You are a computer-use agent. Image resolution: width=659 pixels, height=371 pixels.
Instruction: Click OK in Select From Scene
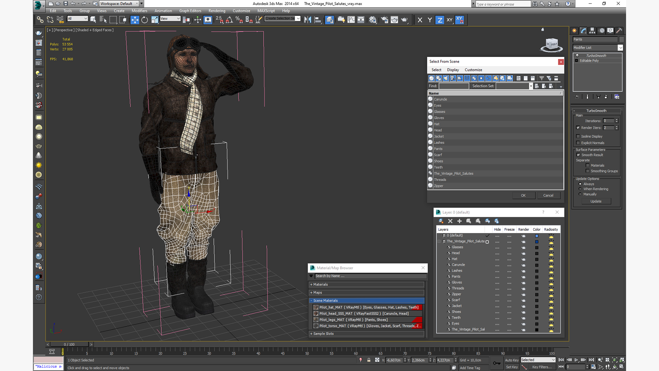tap(523, 195)
